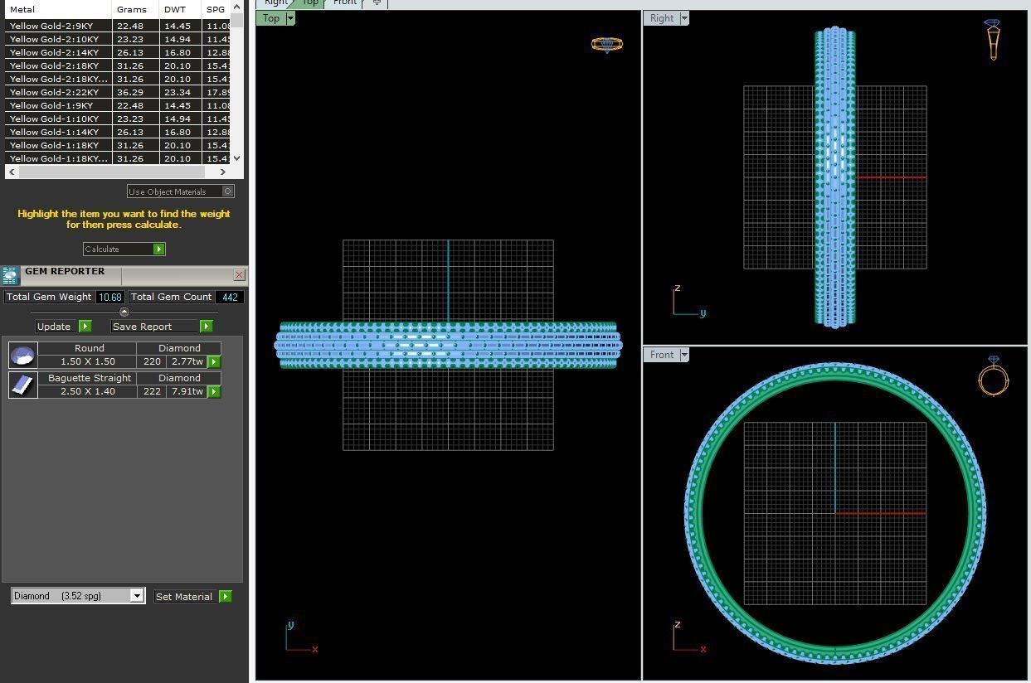Click the Update button
Viewport: 1031px width, 683px height.
[x=55, y=327]
